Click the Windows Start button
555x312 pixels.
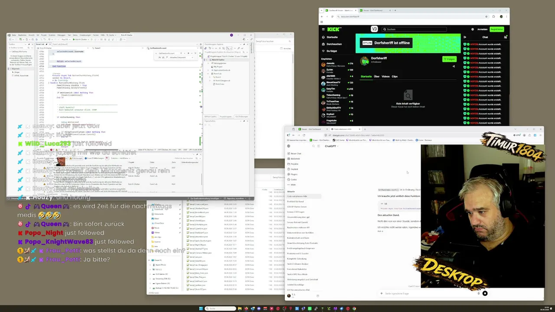coord(201,309)
